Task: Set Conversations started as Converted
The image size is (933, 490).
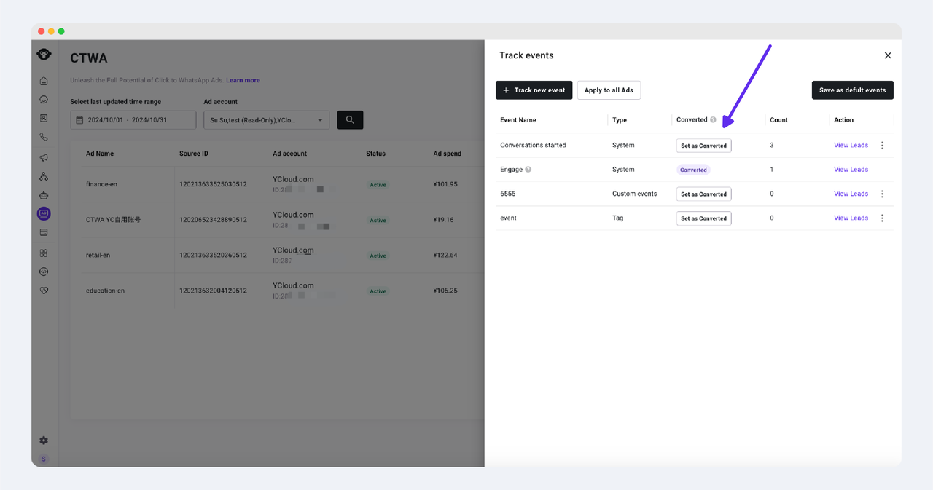Action: pos(703,146)
